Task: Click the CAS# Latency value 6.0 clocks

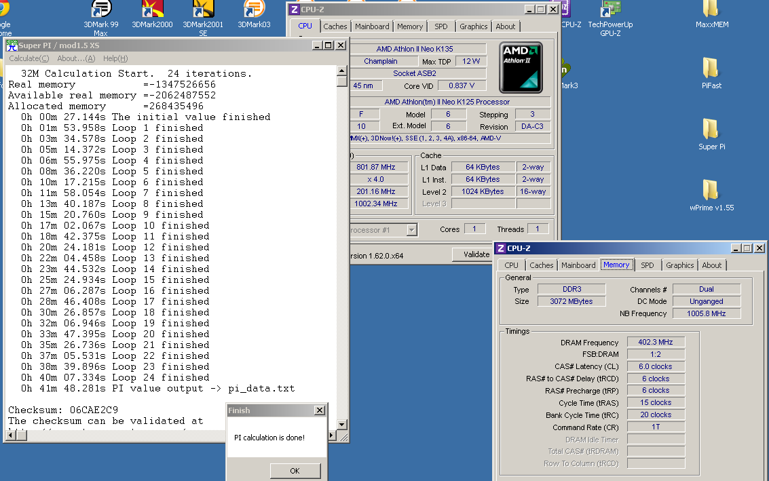Action: point(656,366)
